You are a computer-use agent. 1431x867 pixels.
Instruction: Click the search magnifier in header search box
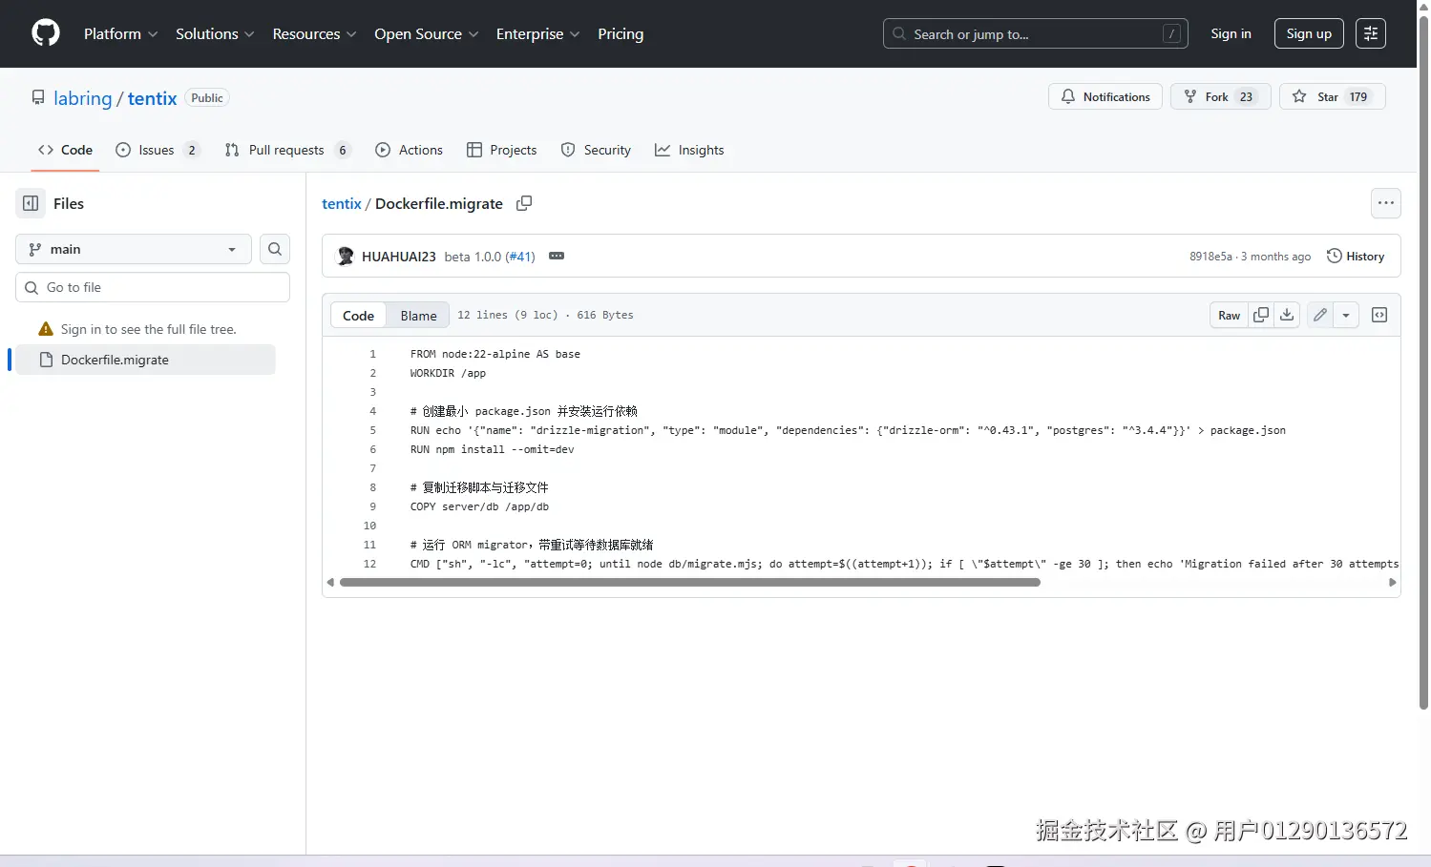899,33
